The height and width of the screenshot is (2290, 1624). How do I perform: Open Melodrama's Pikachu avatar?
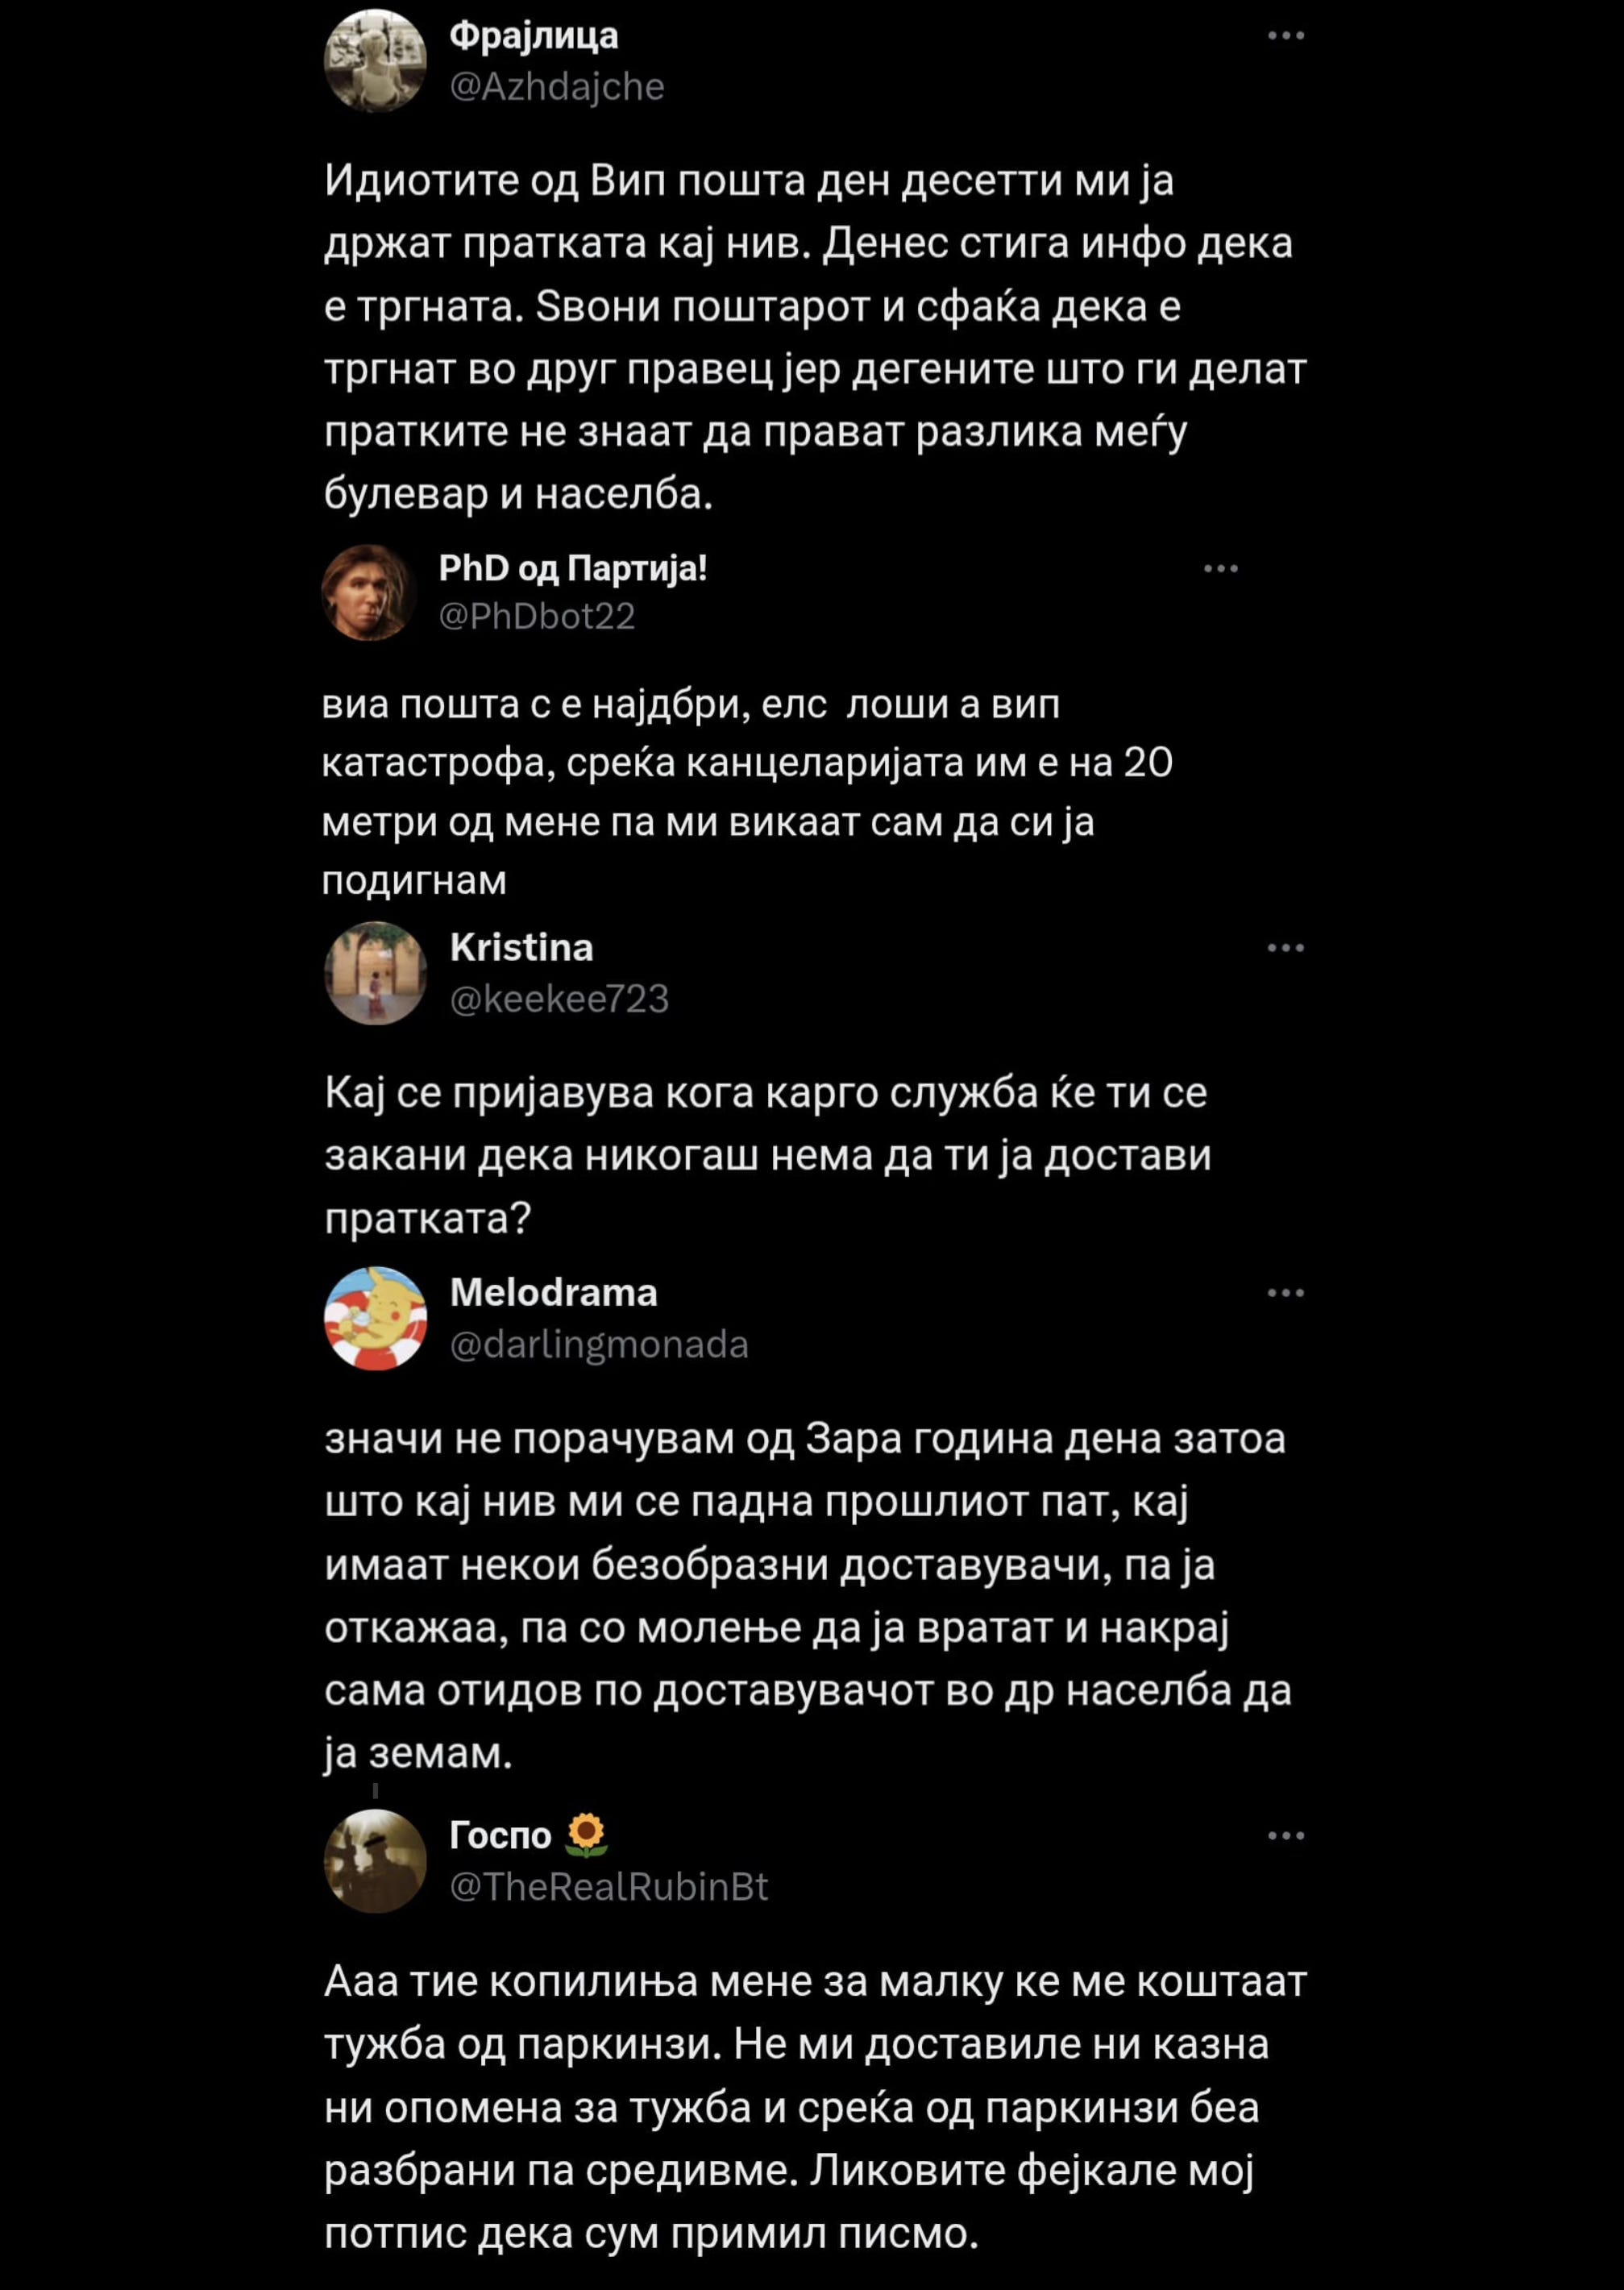click(x=375, y=1318)
